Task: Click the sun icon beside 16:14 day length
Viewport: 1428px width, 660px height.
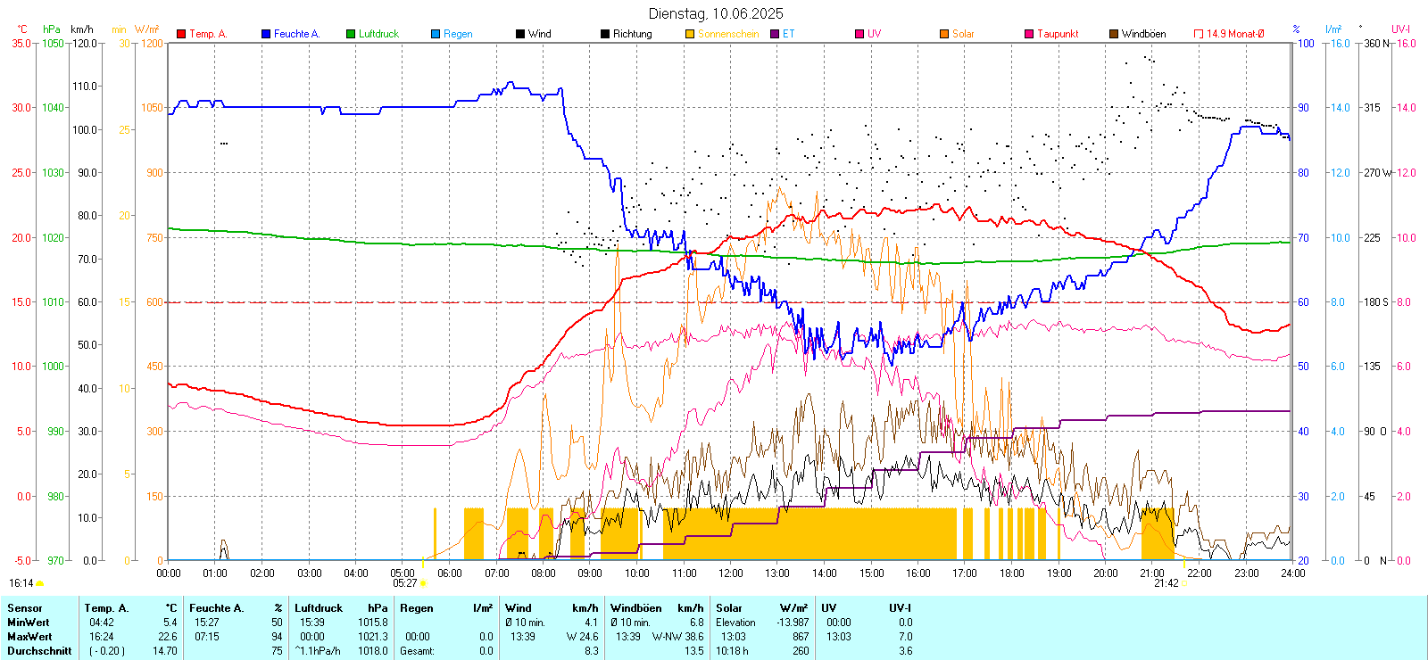Action: click(x=40, y=583)
